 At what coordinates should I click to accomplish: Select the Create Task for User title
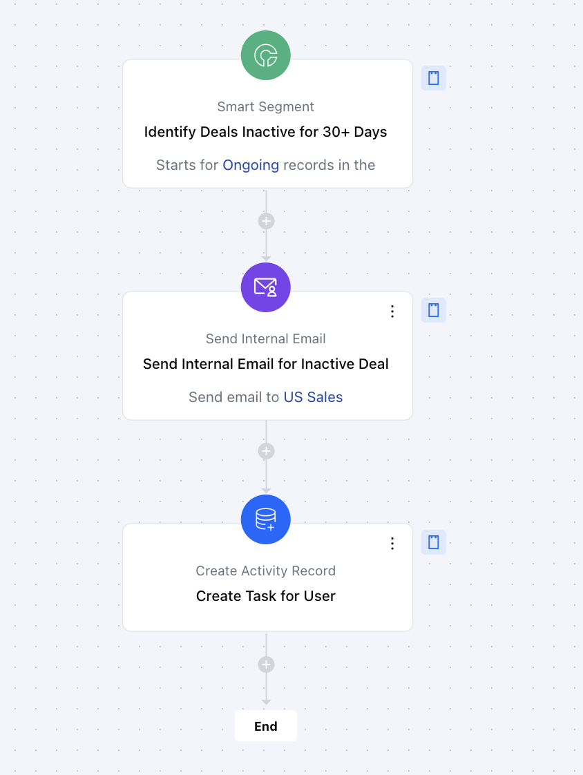[265, 596]
